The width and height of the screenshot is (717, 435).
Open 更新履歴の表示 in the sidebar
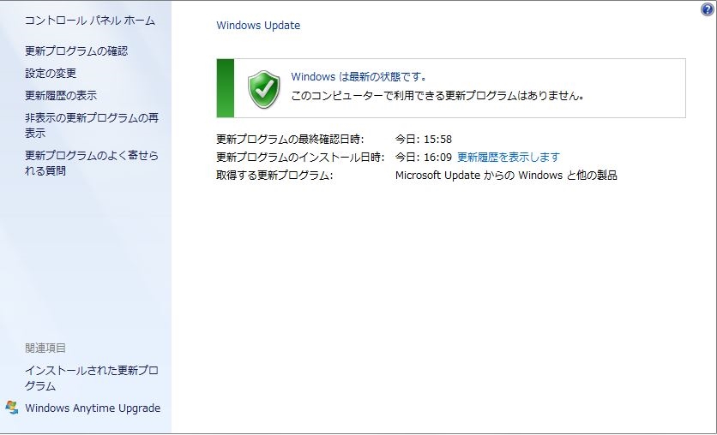click(x=61, y=95)
